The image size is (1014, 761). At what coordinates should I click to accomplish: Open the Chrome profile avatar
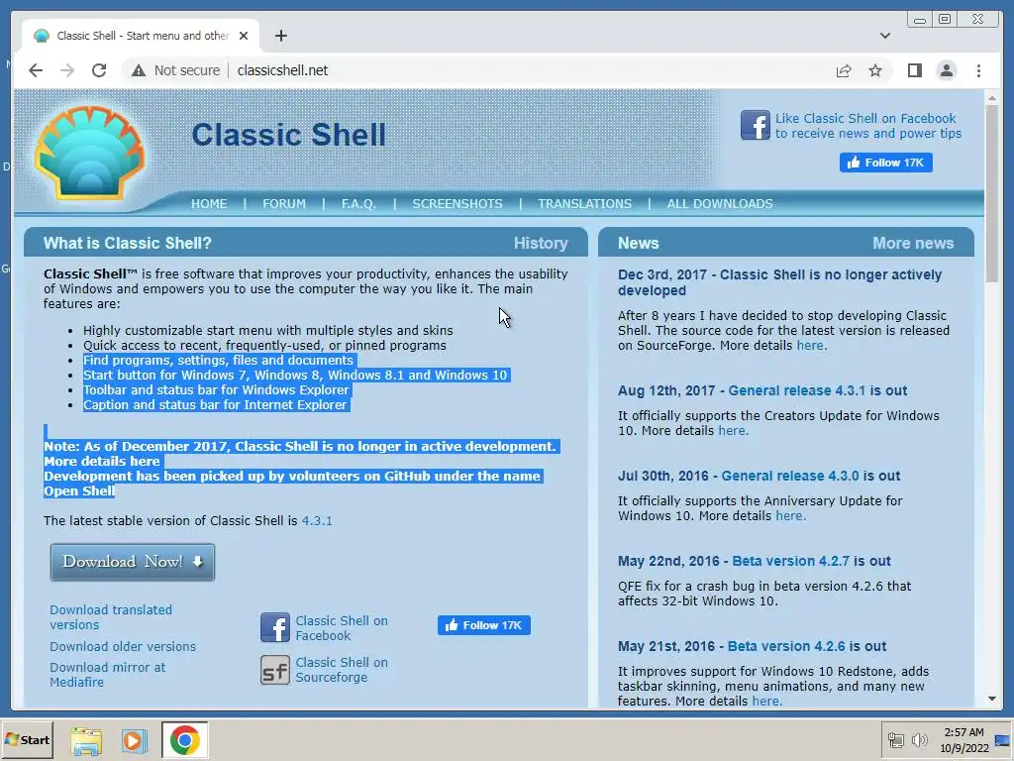coord(946,70)
